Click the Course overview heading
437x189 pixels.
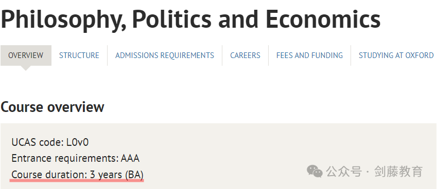pyautogui.click(x=53, y=107)
